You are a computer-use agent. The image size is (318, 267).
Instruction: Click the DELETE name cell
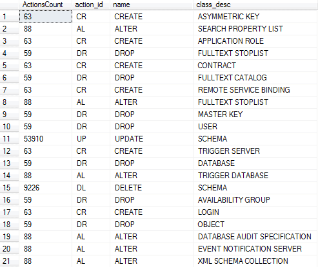(152, 188)
